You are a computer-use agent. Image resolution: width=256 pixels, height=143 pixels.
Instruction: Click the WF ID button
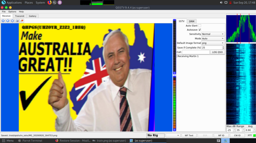[x=221, y=135]
